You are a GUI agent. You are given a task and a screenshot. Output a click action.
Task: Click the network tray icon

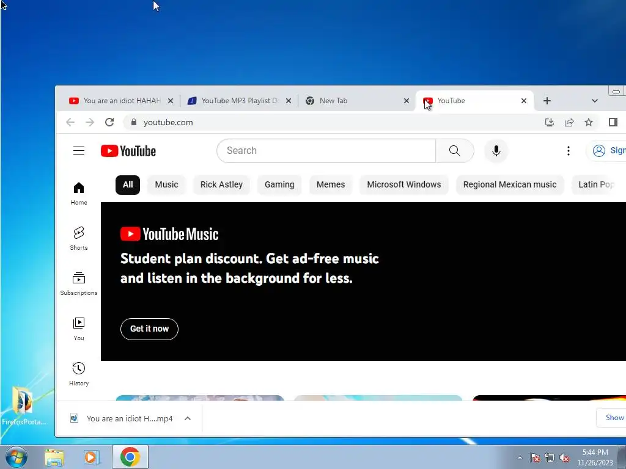[550, 458]
